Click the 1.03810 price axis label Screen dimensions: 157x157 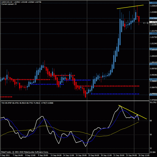point(153,6)
